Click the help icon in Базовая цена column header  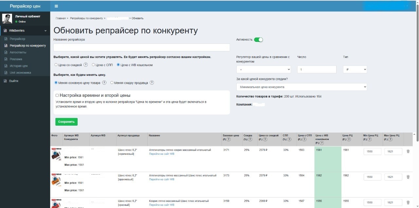coord(228,139)
